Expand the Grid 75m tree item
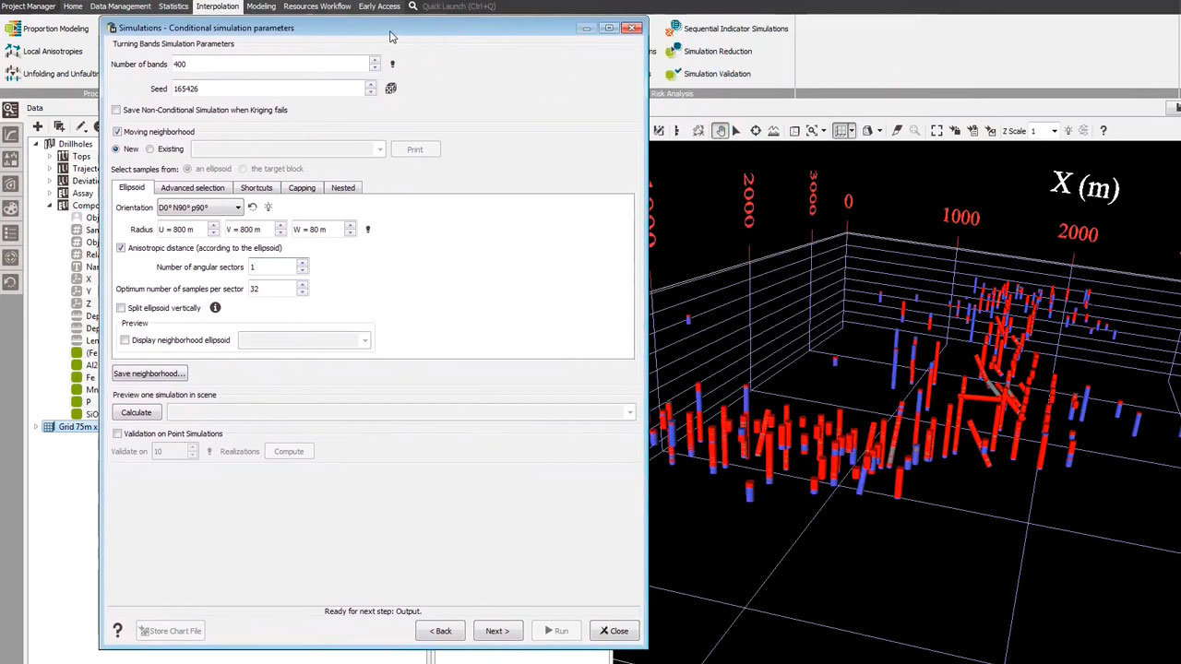This screenshot has height=664, width=1181. coord(36,427)
